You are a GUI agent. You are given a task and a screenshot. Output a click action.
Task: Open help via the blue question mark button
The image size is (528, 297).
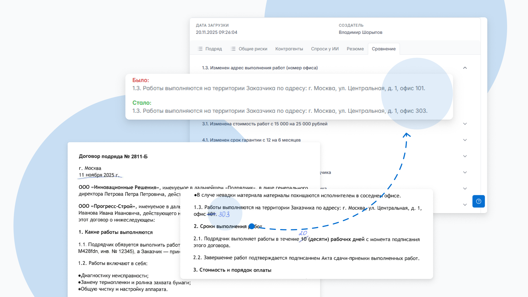[479, 201]
